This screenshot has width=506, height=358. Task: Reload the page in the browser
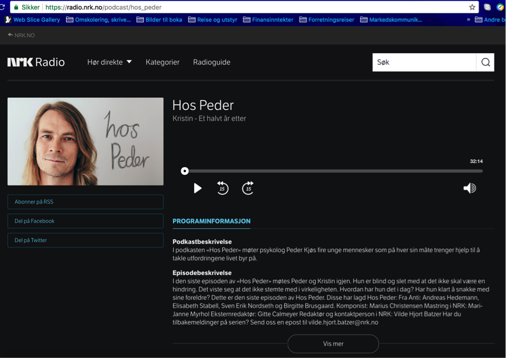tap(2, 7)
